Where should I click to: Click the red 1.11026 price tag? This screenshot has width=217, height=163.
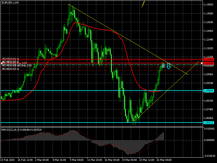click(x=208, y=59)
